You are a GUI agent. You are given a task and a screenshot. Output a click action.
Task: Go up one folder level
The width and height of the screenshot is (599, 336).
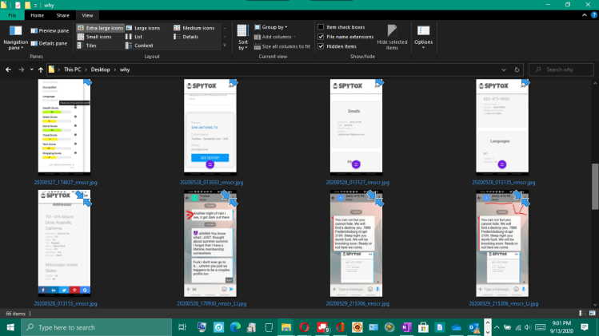click(40, 70)
